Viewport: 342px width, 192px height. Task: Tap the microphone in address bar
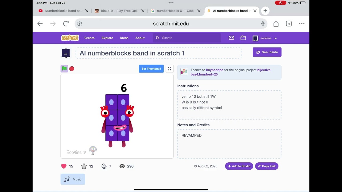(x=263, y=24)
